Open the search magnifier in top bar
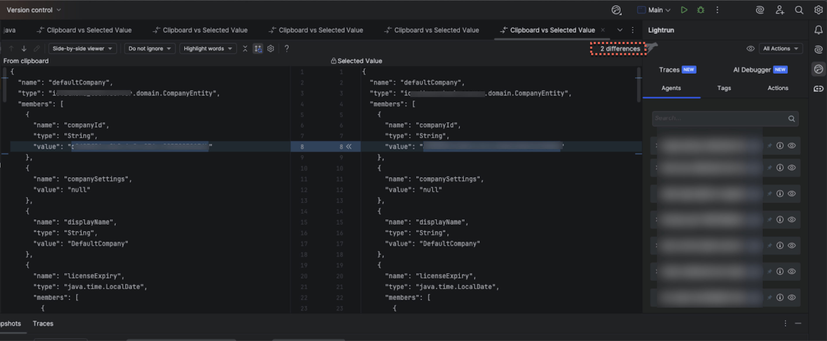Viewport: 827px width, 341px height. coord(799,10)
